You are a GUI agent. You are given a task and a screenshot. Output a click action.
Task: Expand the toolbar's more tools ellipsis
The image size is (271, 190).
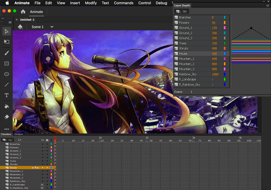tap(6, 129)
